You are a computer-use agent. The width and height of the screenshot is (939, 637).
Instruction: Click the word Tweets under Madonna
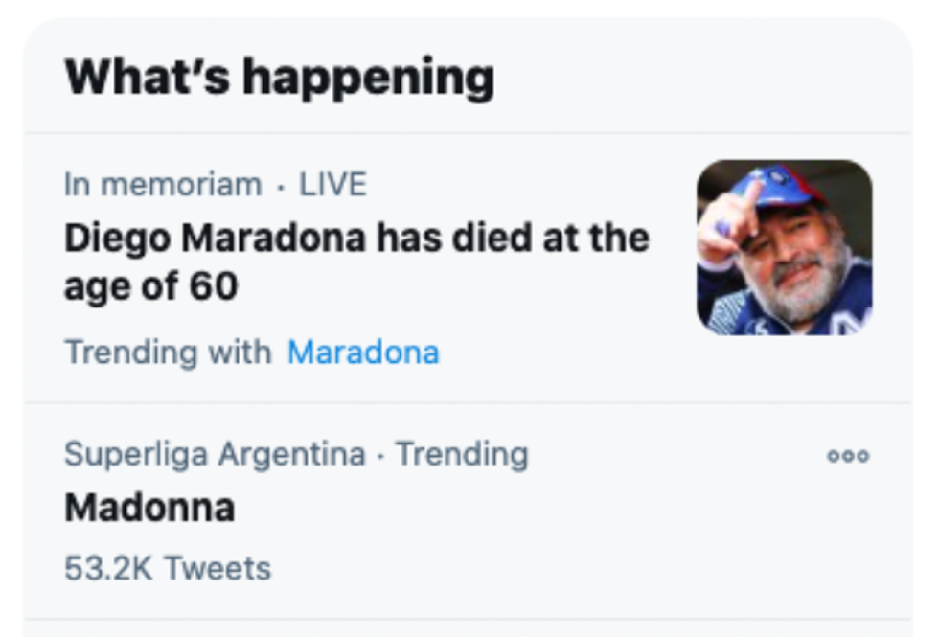pyautogui.click(x=218, y=567)
